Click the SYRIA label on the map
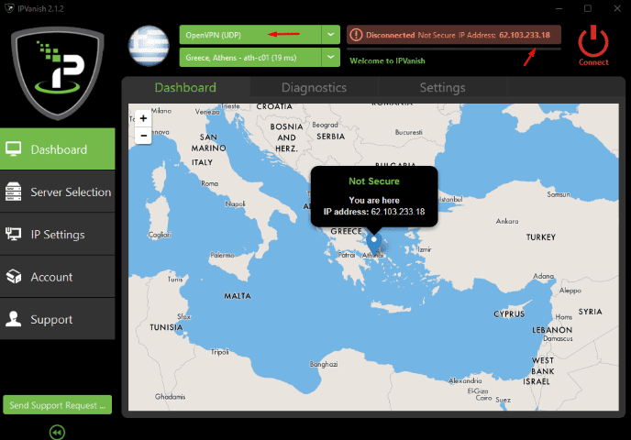Viewport: 631px width, 440px height. tap(591, 312)
